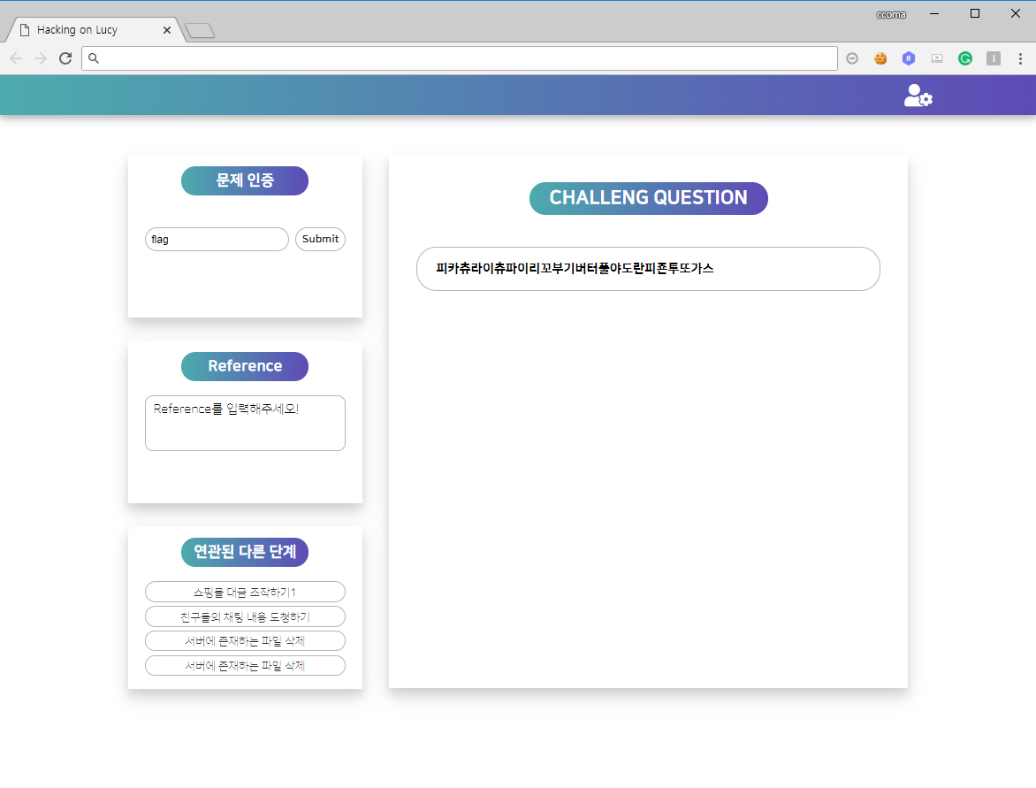Open a new tab with the blank tab button
Viewport: 1036px width, 788px height.
point(200,31)
